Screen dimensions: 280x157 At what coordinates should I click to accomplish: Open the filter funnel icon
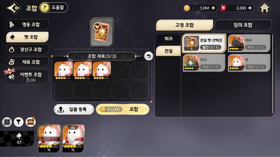pyautogui.click(x=19, y=122)
